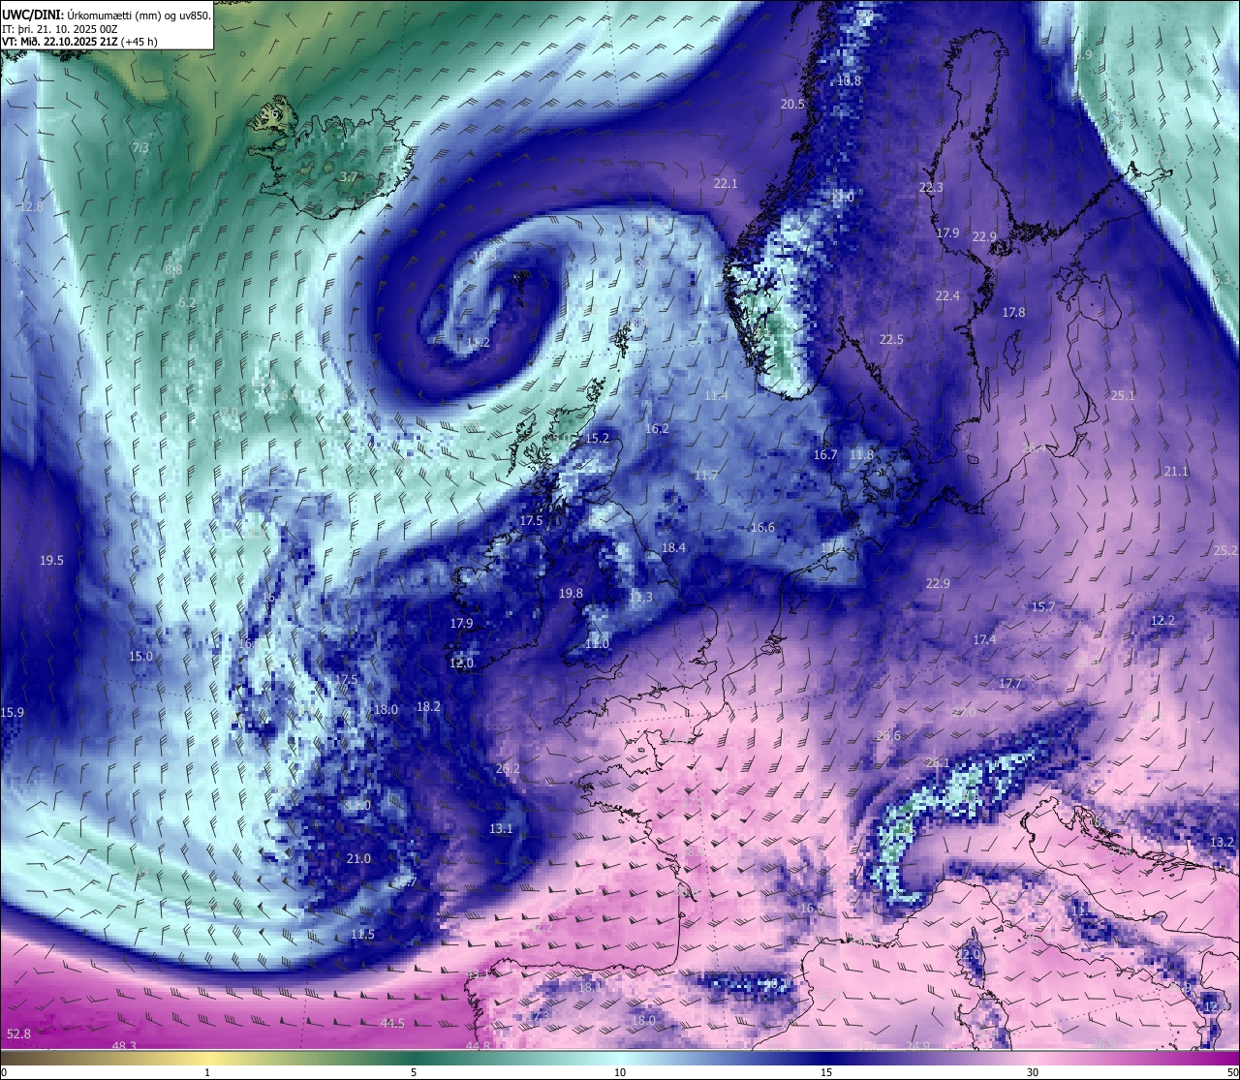
Task: Click the 52.8 value in bottom-left corner
Action: click(18, 1034)
